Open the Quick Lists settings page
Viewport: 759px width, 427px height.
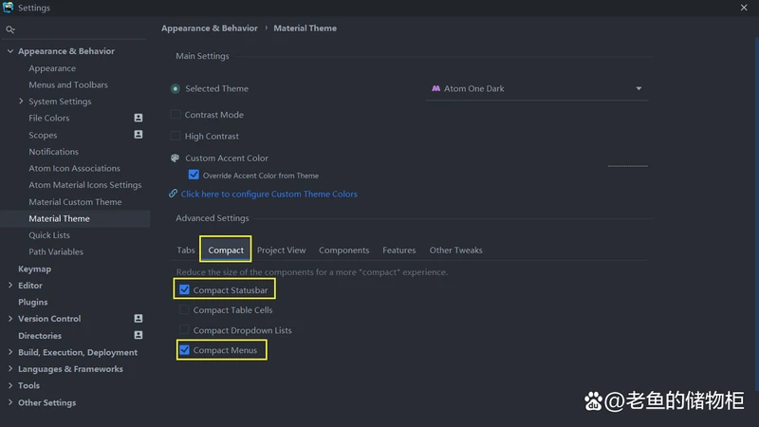pyautogui.click(x=49, y=234)
